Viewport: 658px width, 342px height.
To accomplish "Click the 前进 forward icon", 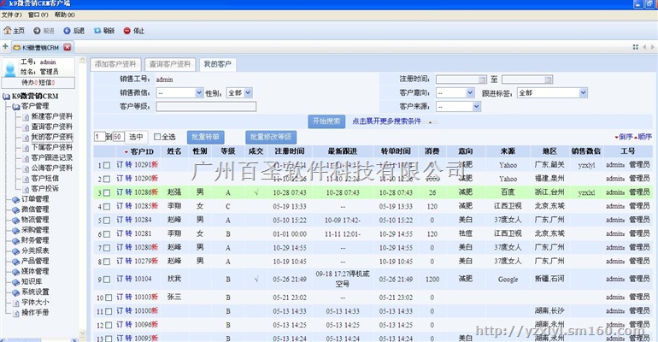I will (37, 31).
